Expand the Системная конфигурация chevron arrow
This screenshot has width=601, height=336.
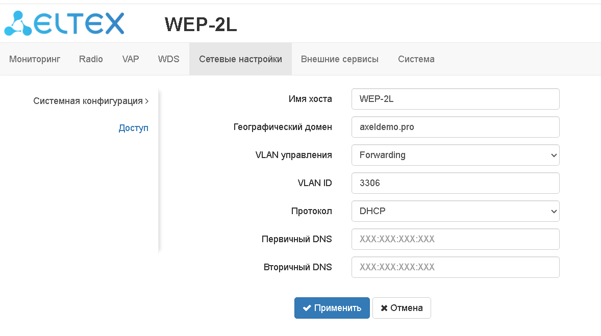[147, 101]
